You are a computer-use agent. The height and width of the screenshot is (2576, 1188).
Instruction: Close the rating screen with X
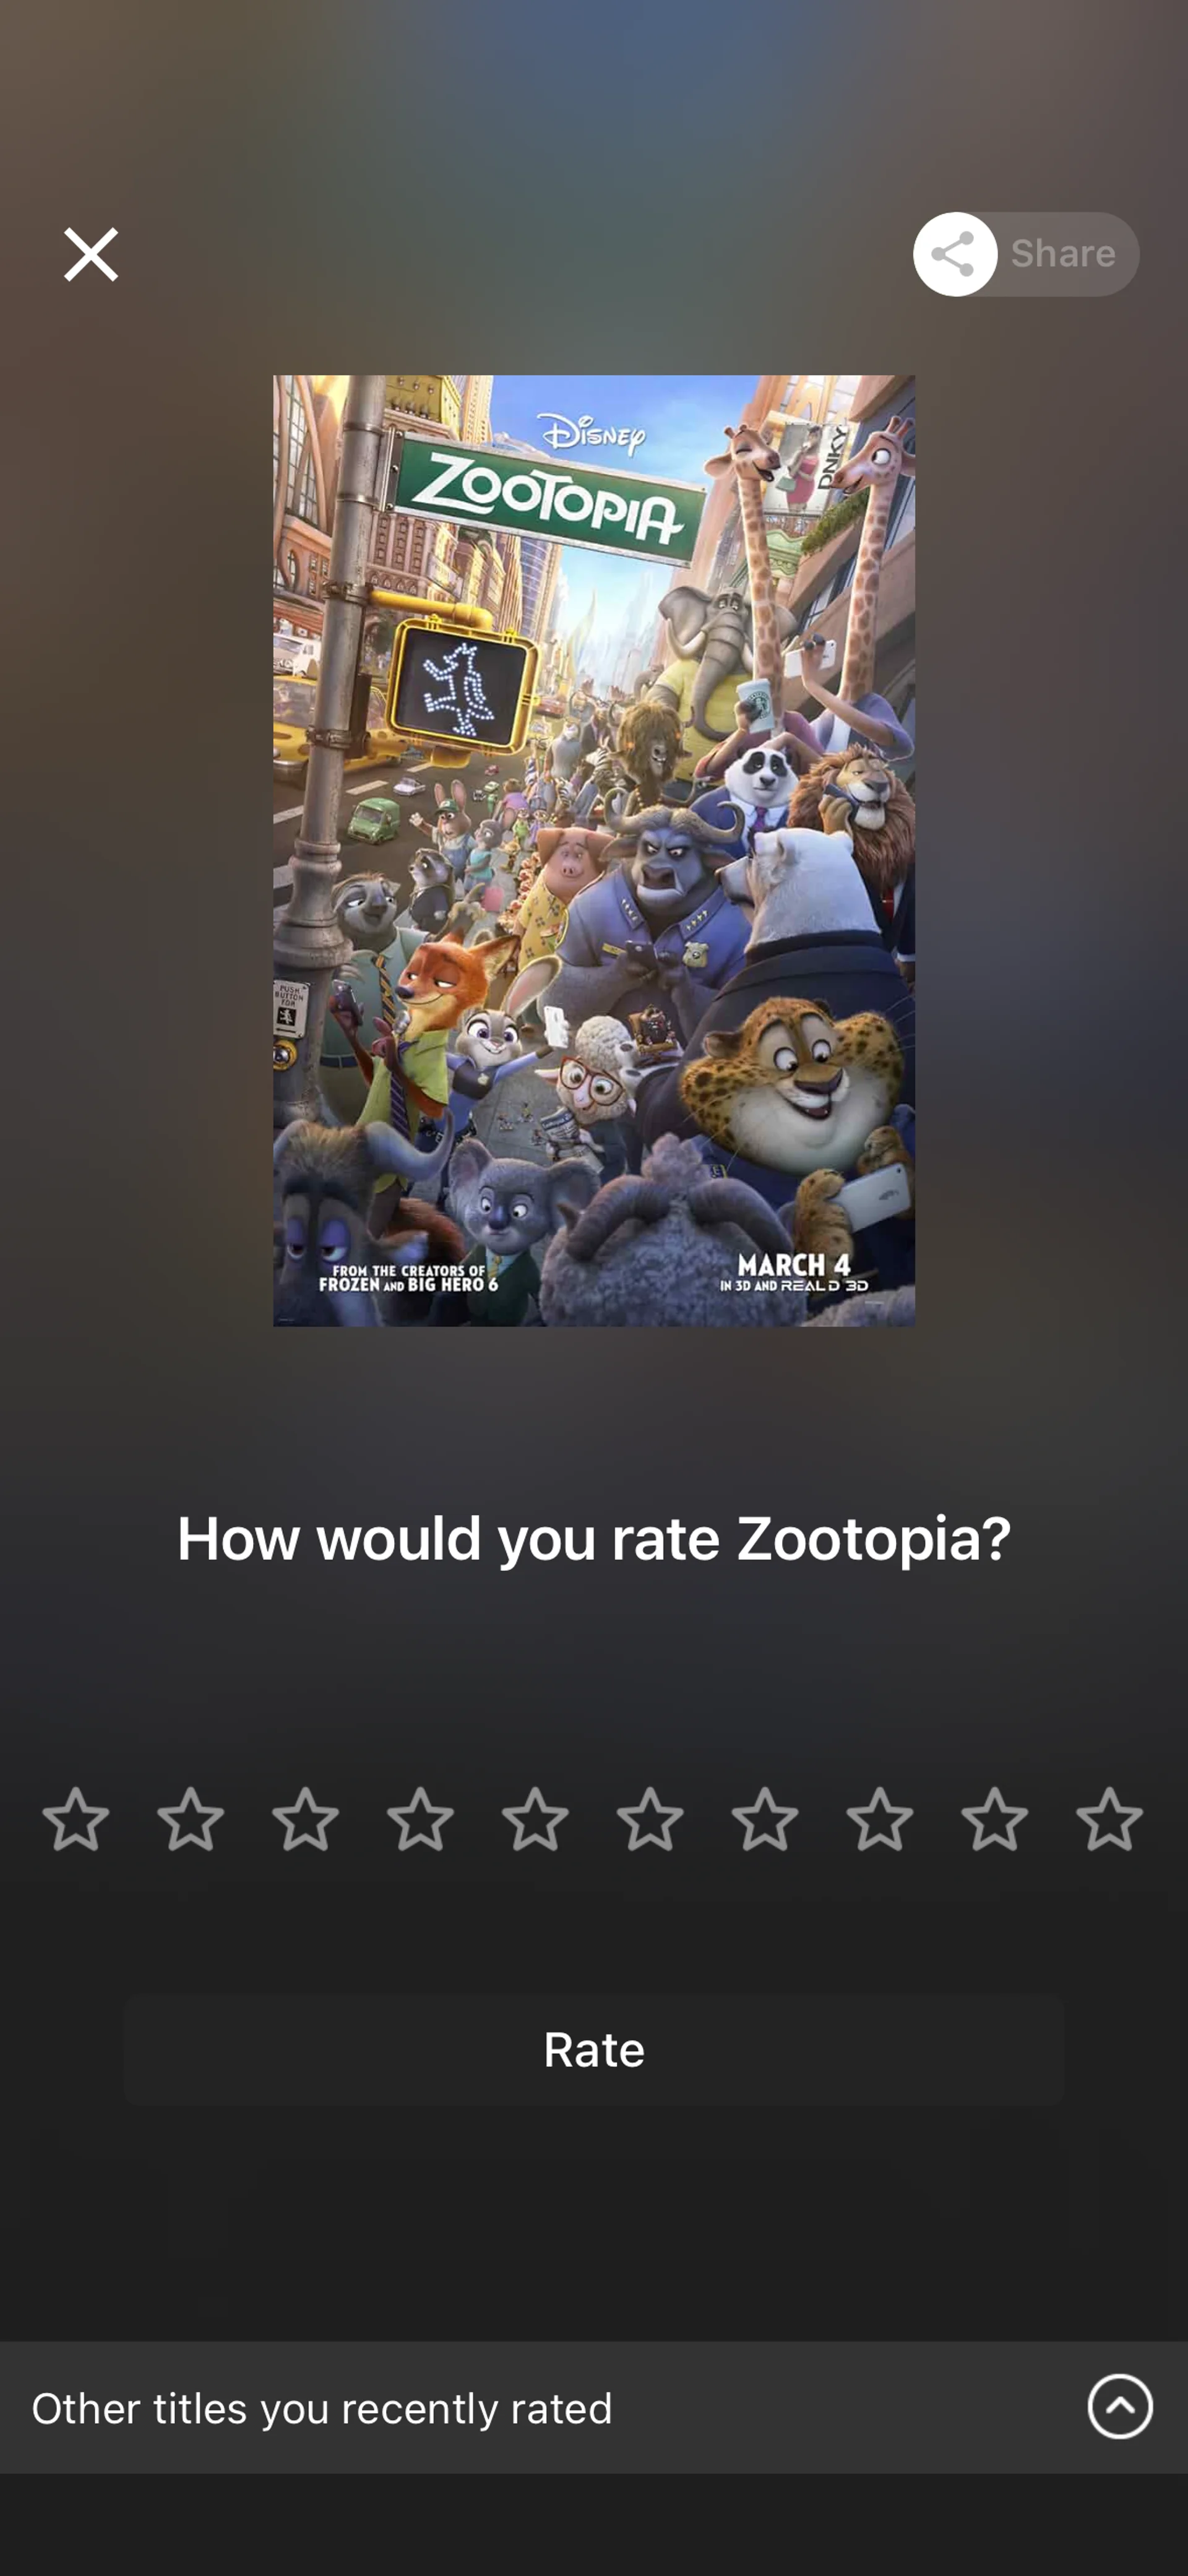coord(91,254)
